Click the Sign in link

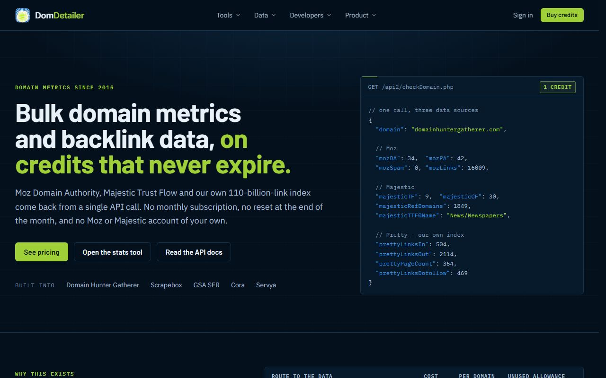point(523,15)
